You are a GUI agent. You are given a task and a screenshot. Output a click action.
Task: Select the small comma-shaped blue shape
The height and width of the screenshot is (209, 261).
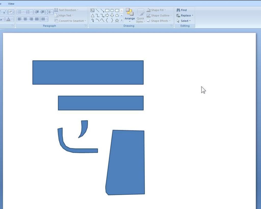click(84, 128)
